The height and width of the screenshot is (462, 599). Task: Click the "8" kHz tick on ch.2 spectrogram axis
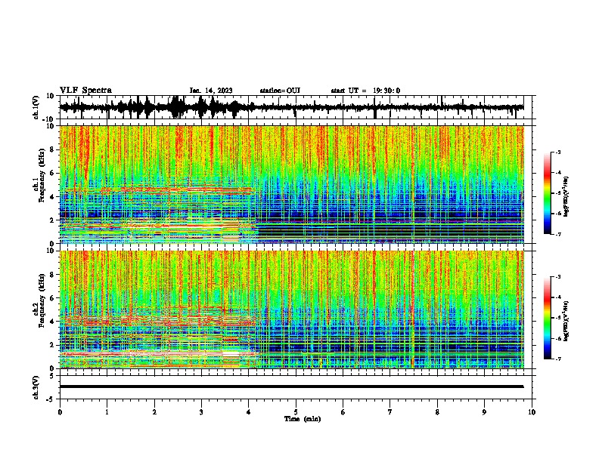53,274
